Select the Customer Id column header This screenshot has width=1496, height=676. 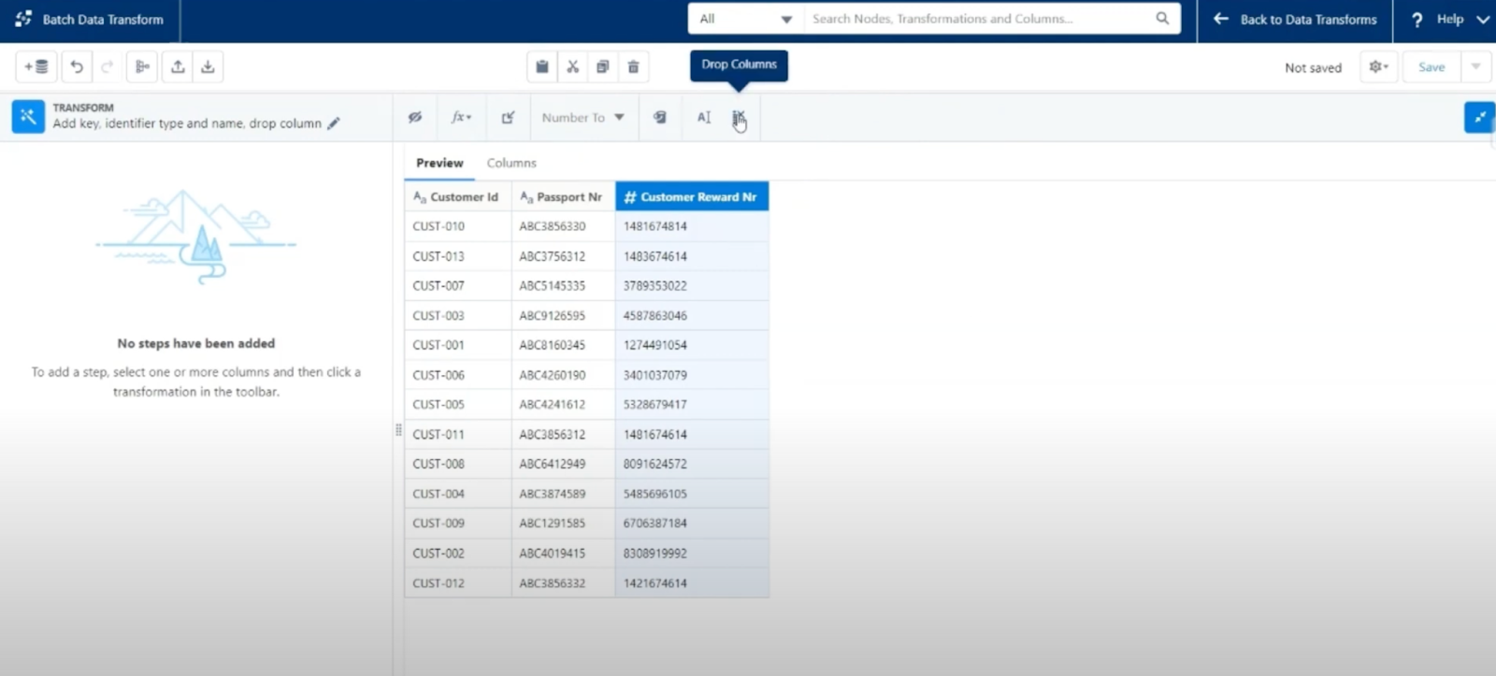pyautogui.click(x=458, y=196)
